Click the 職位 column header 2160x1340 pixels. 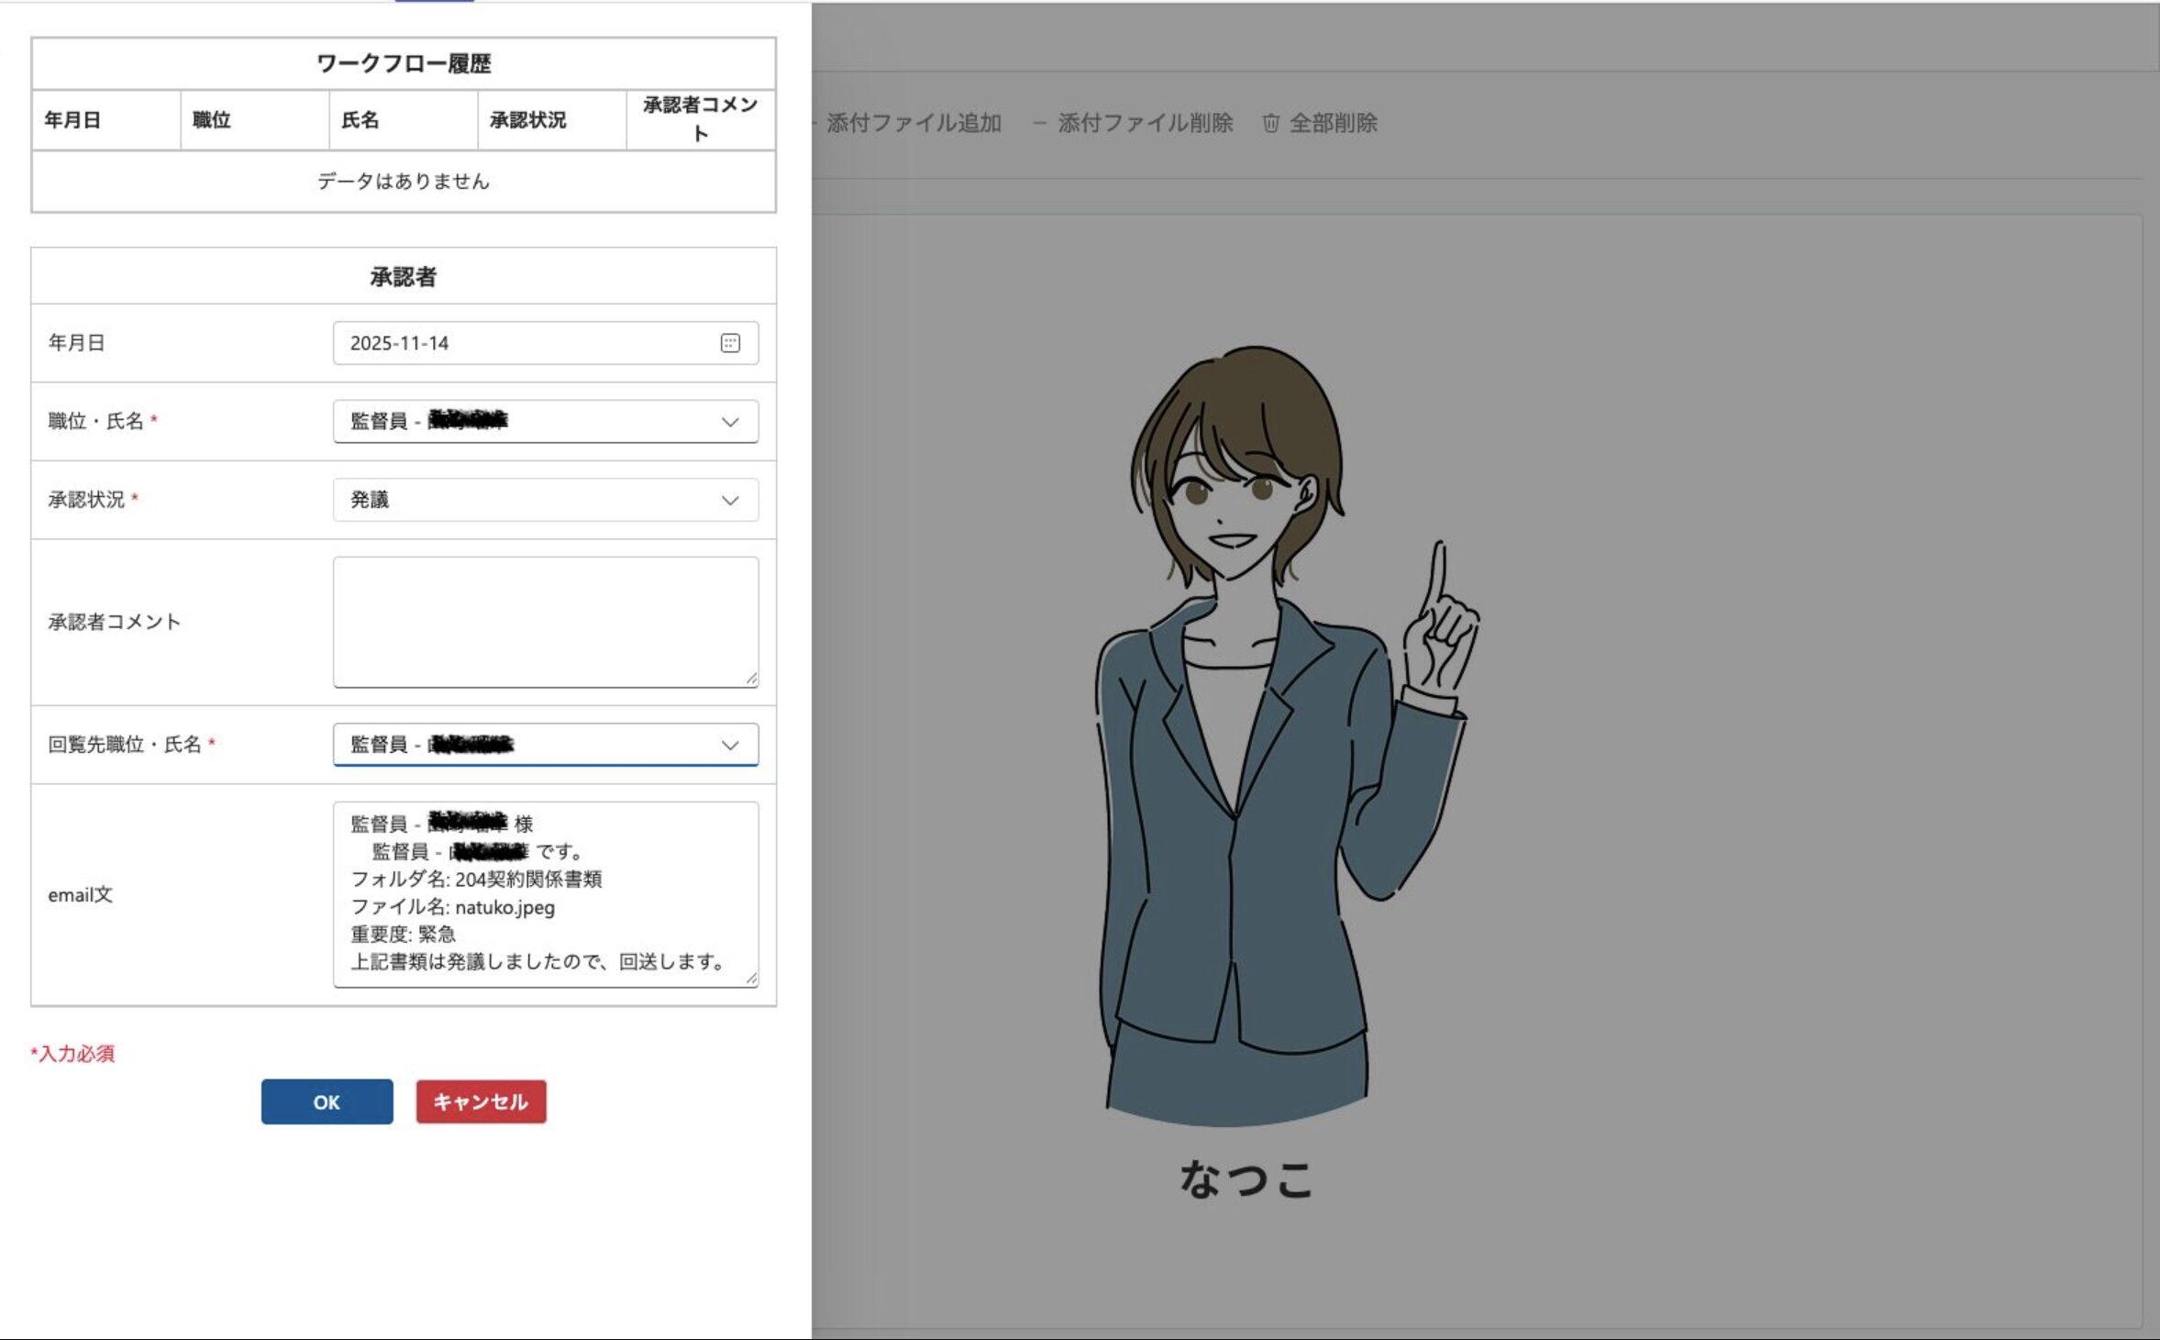211,120
